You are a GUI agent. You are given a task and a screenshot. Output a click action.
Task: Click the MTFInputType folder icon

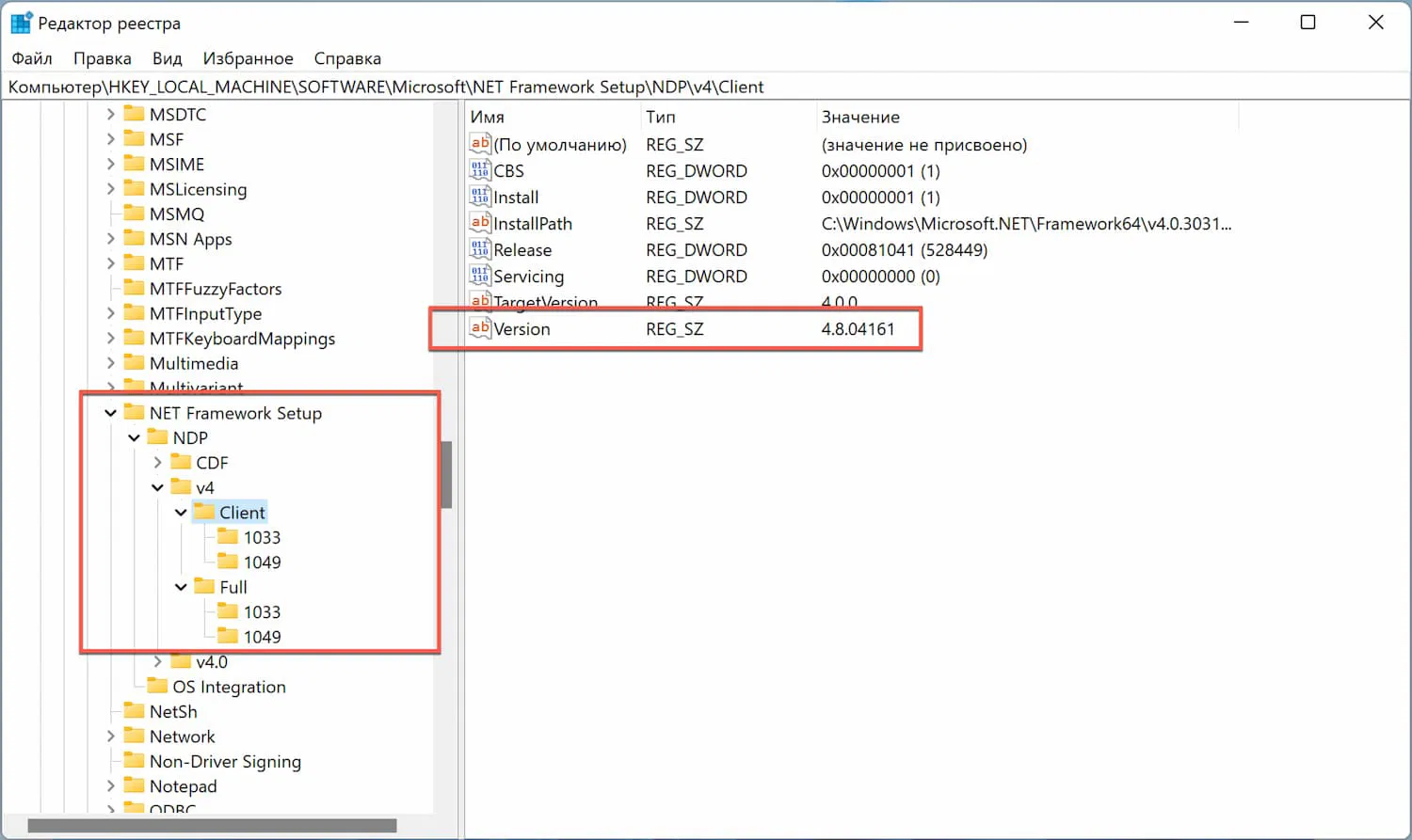(135, 313)
